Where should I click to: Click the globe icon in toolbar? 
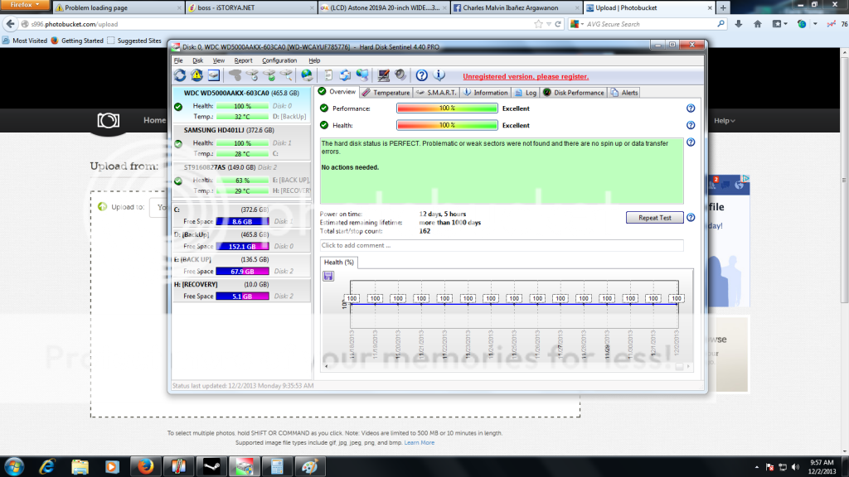click(x=307, y=75)
